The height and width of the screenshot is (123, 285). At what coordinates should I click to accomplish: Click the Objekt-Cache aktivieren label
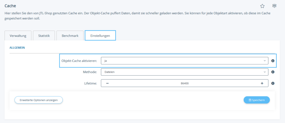[79, 61]
